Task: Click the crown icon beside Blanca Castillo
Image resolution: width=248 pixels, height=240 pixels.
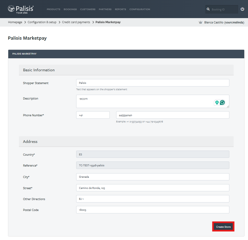Action: click(200, 22)
